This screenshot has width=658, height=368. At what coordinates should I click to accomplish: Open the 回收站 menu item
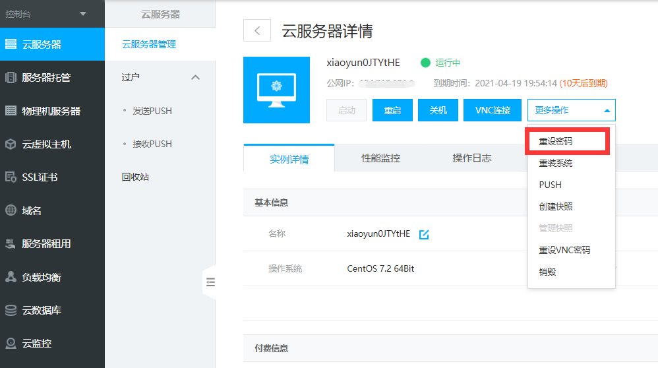135,177
